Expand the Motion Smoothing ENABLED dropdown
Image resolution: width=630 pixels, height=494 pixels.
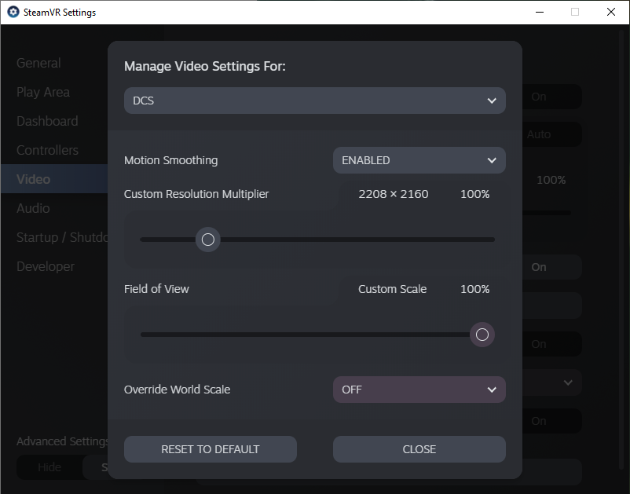419,160
